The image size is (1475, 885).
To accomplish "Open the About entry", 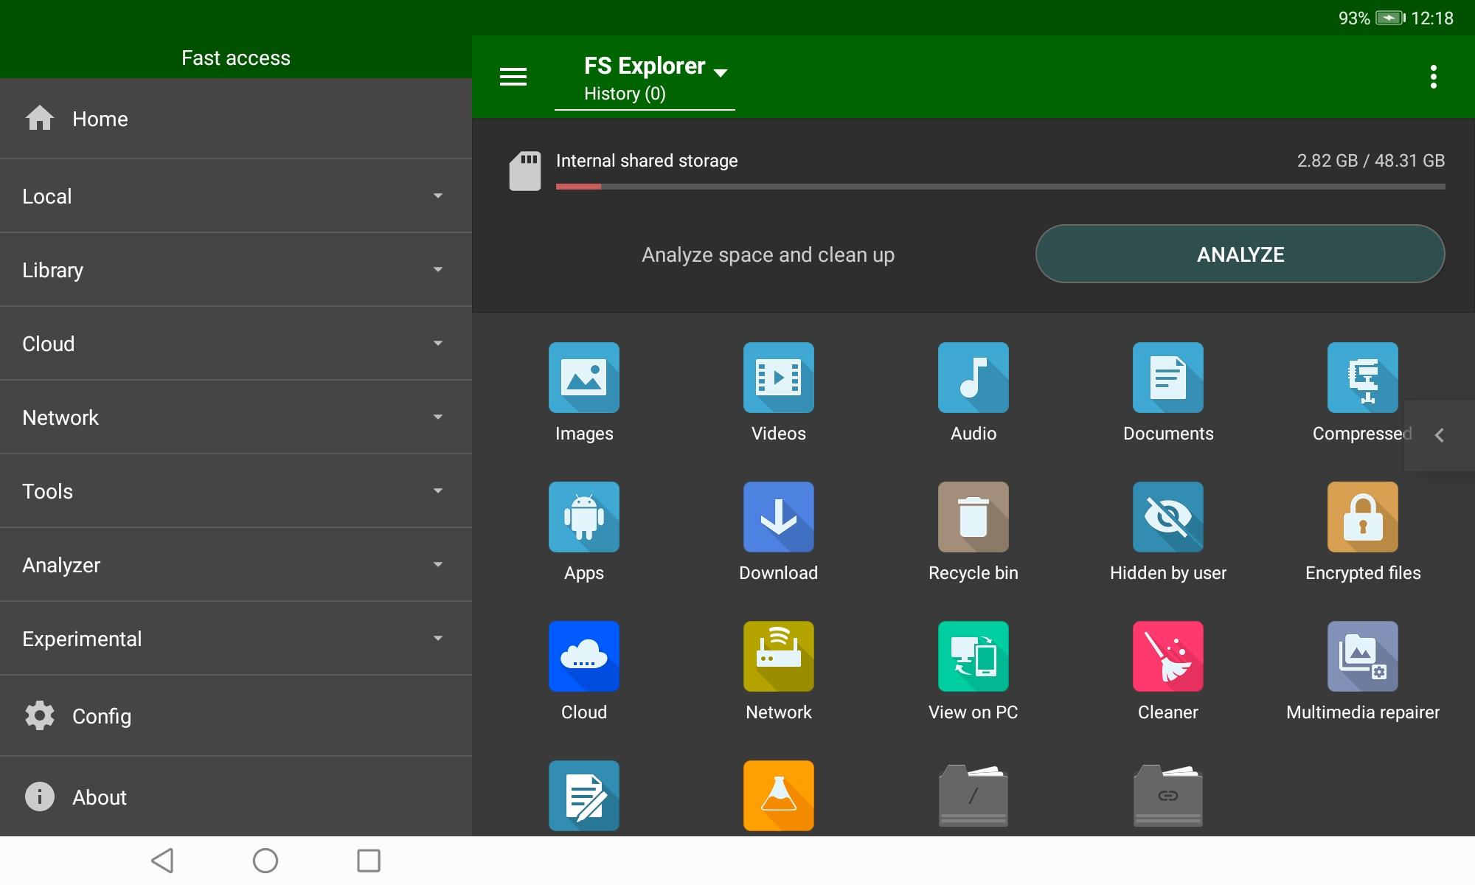I will [x=236, y=796].
